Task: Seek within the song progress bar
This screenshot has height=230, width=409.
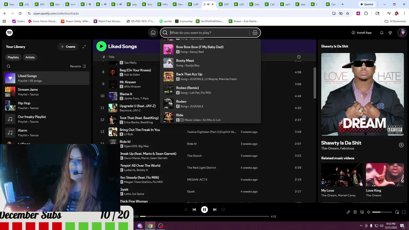Action: (204, 217)
